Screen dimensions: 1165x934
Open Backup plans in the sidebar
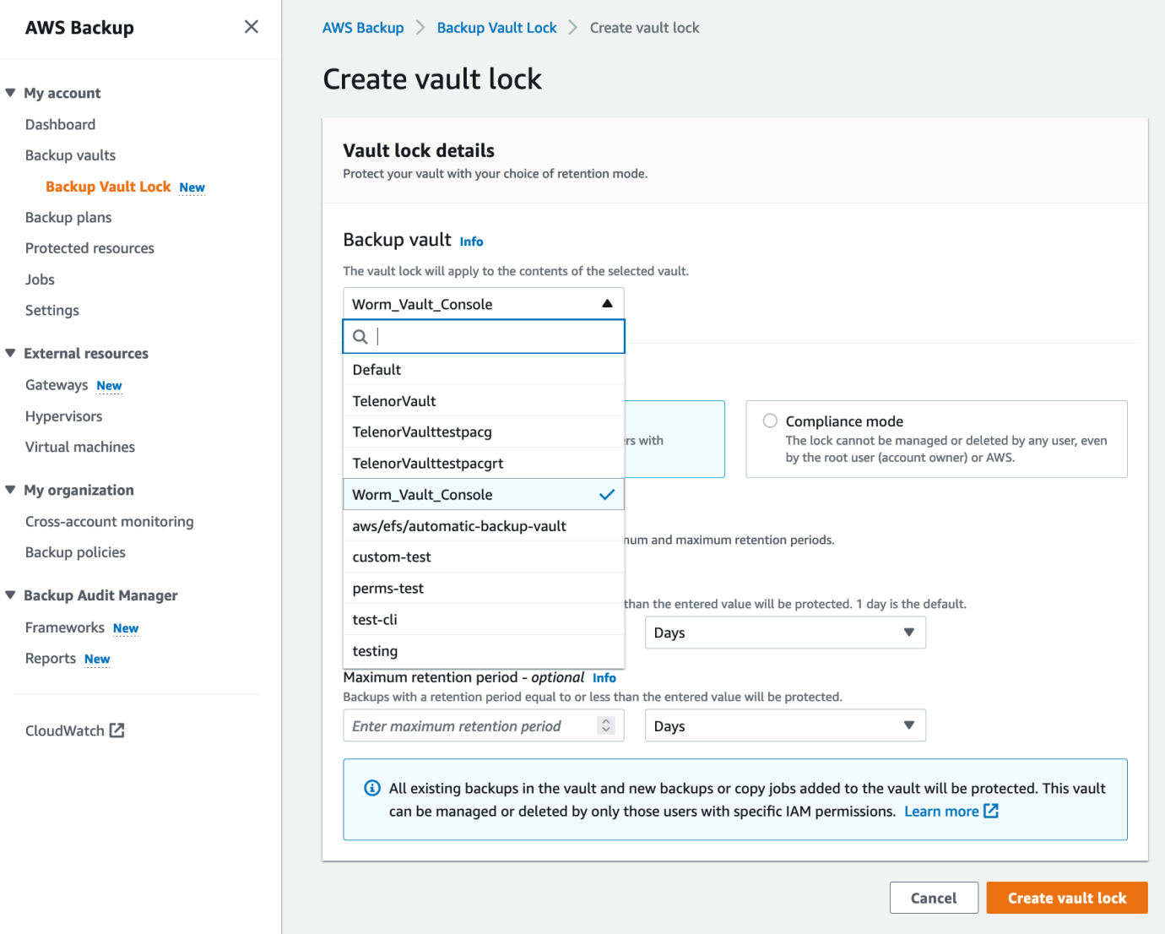click(68, 217)
